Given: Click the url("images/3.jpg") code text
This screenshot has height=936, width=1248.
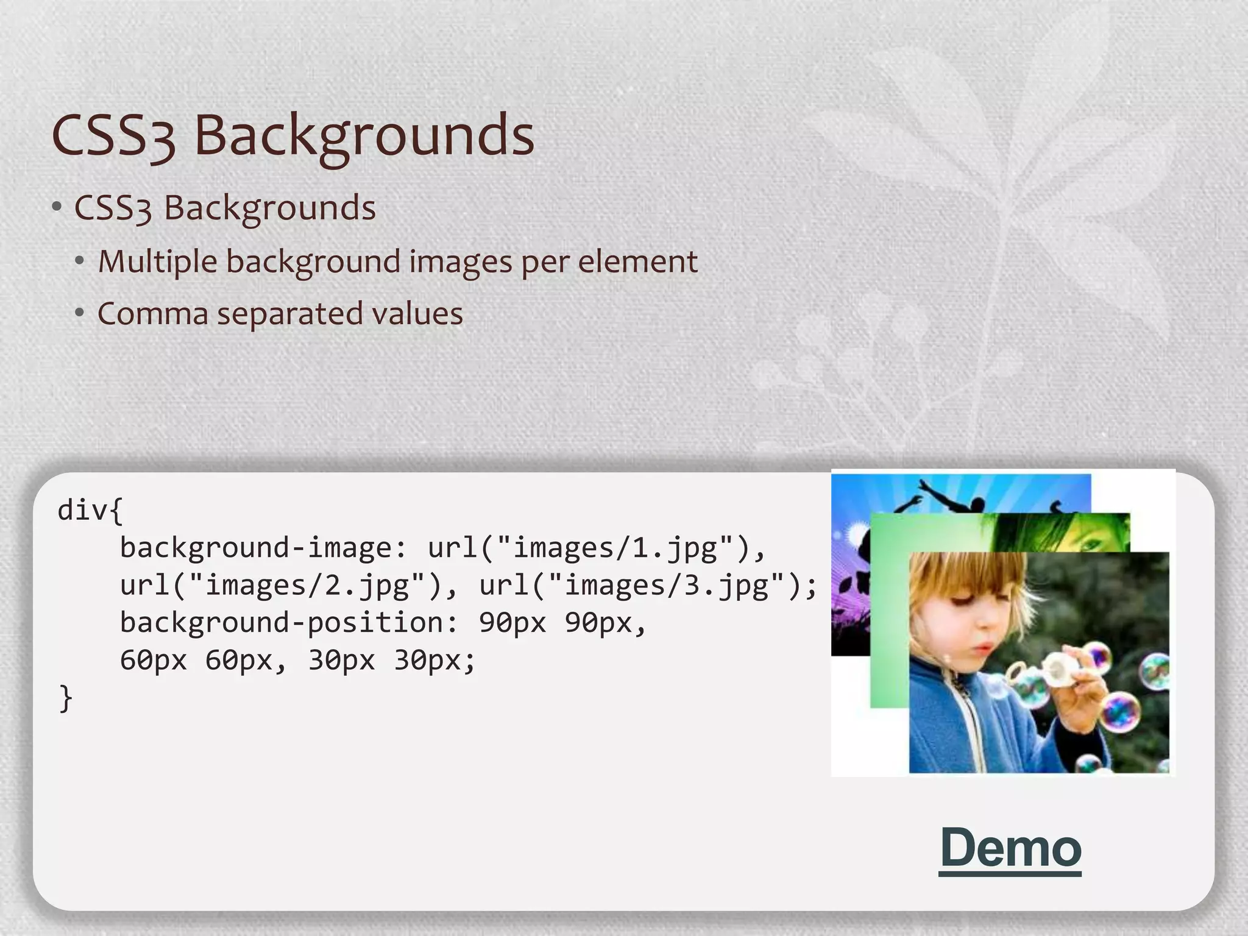Looking at the screenshot, I should click(x=643, y=585).
